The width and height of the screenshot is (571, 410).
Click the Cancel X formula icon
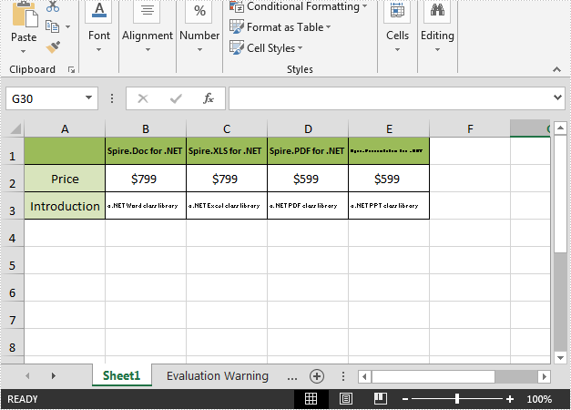[143, 98]
